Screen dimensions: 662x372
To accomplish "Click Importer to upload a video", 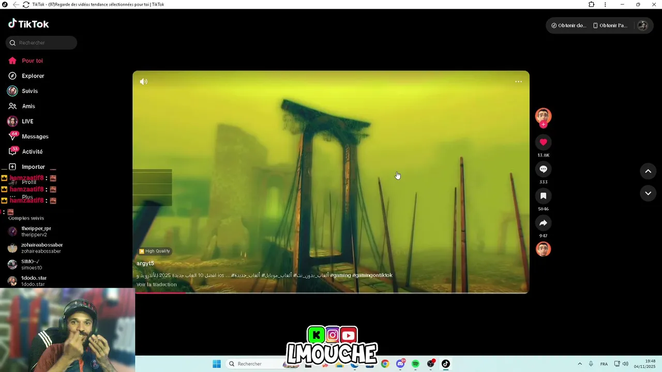I will tap(27, 167).
